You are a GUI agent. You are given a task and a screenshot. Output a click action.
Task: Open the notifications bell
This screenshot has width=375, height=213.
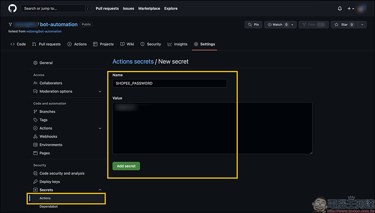coord(340,9)
